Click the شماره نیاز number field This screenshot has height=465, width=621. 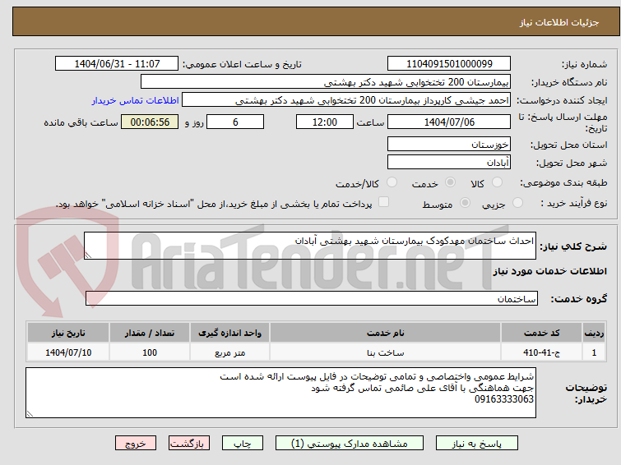(x=449, y=64)
